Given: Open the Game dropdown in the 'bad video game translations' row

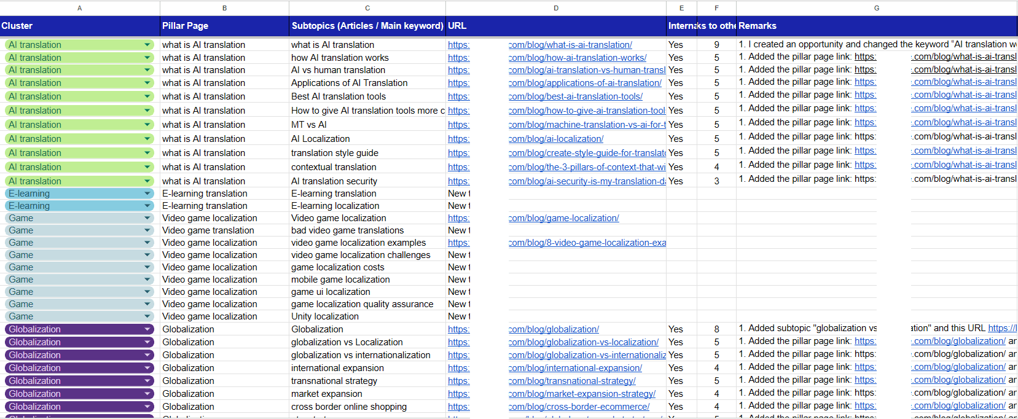Looking at the screenshot, I should [x=147, y=230].
